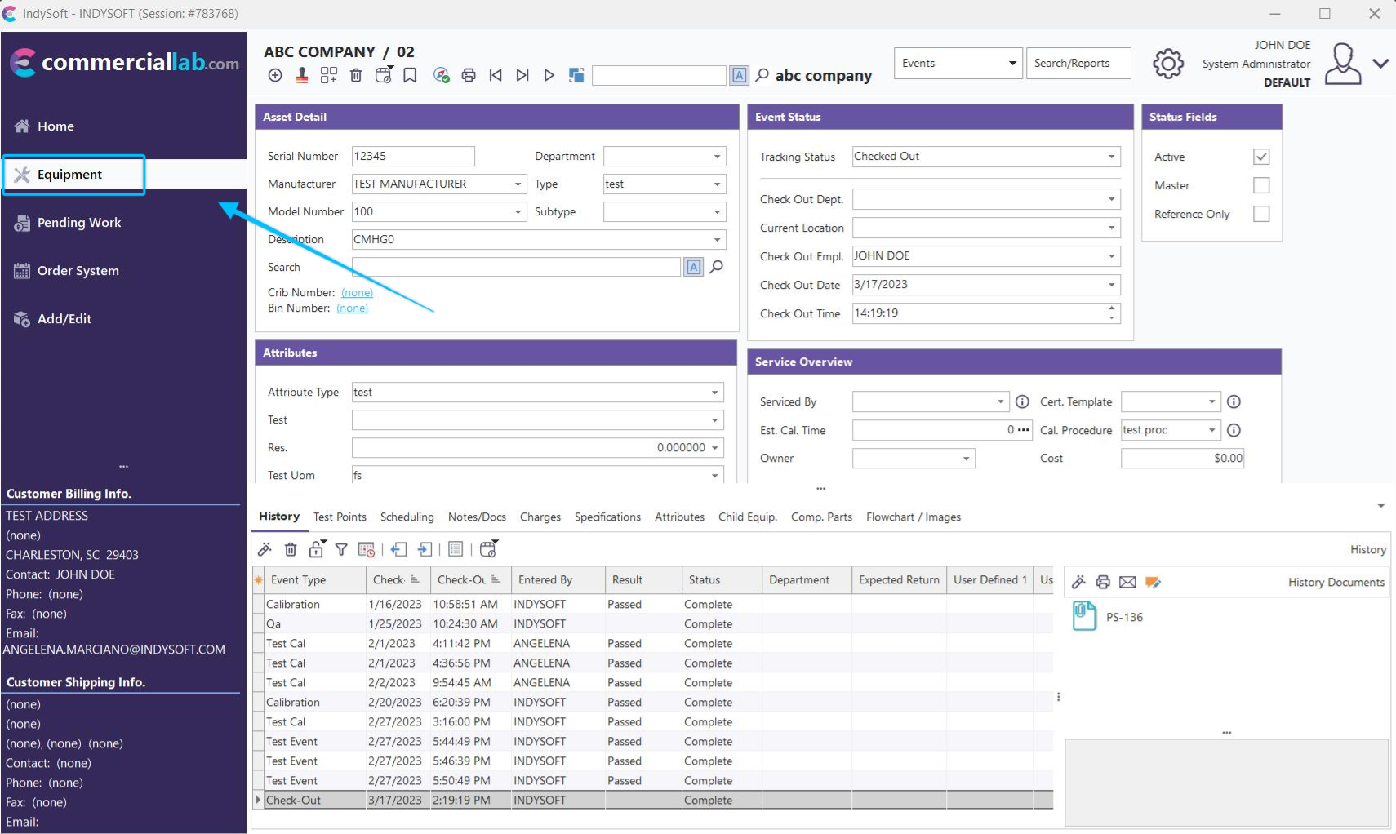Screen dimensions: 1396x834
Task: Uncheck the Active status checkbox
Action: point(1260,157)
